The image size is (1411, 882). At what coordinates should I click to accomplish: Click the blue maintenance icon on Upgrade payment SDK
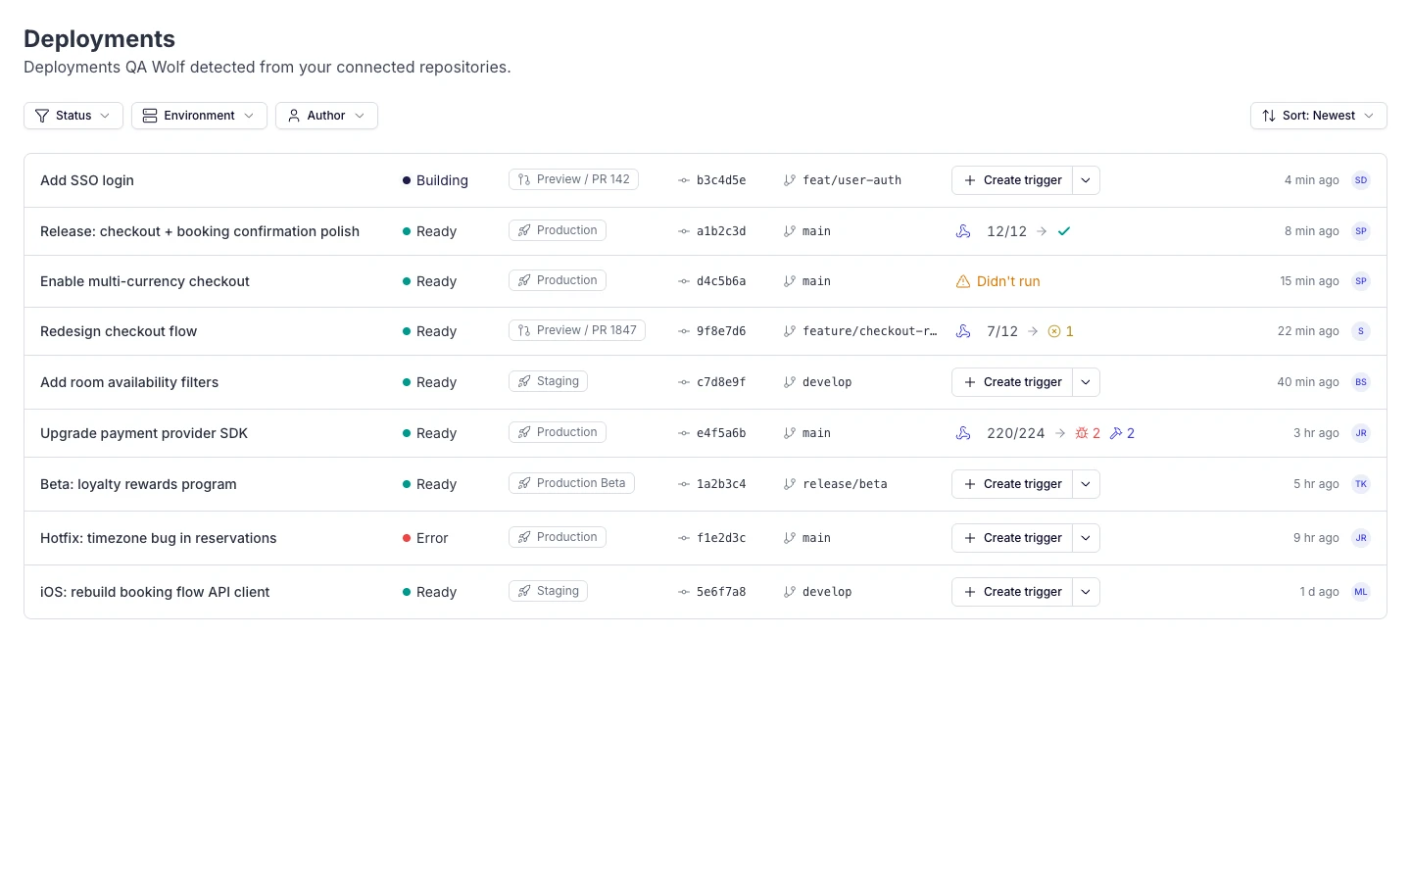point(1116,433)
